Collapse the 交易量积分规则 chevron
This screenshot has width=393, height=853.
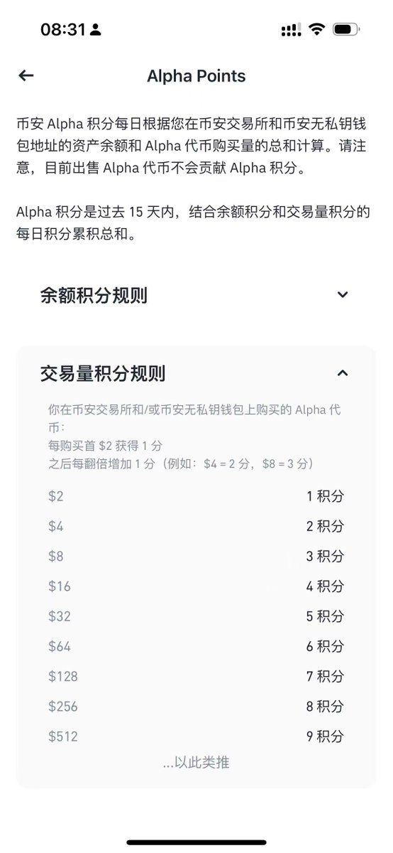pyautogui.click(x=343, y=372)
